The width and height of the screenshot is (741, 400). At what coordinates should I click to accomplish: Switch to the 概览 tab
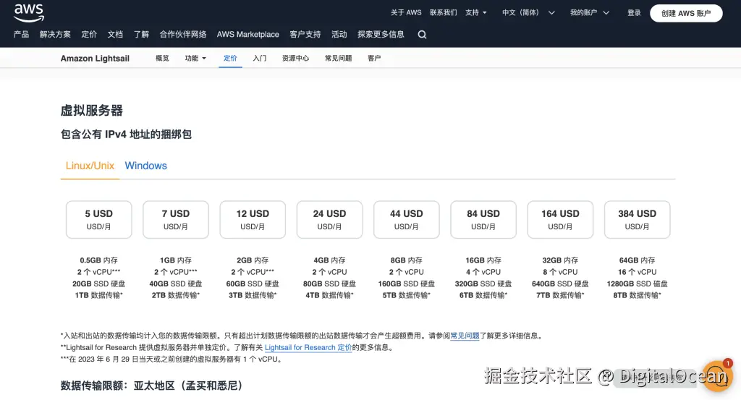click(x=162, y=58)
